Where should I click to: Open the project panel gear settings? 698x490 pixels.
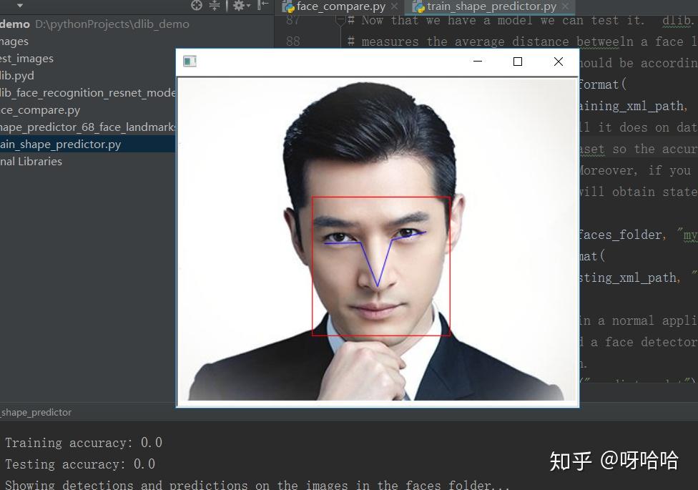(242, 5)
